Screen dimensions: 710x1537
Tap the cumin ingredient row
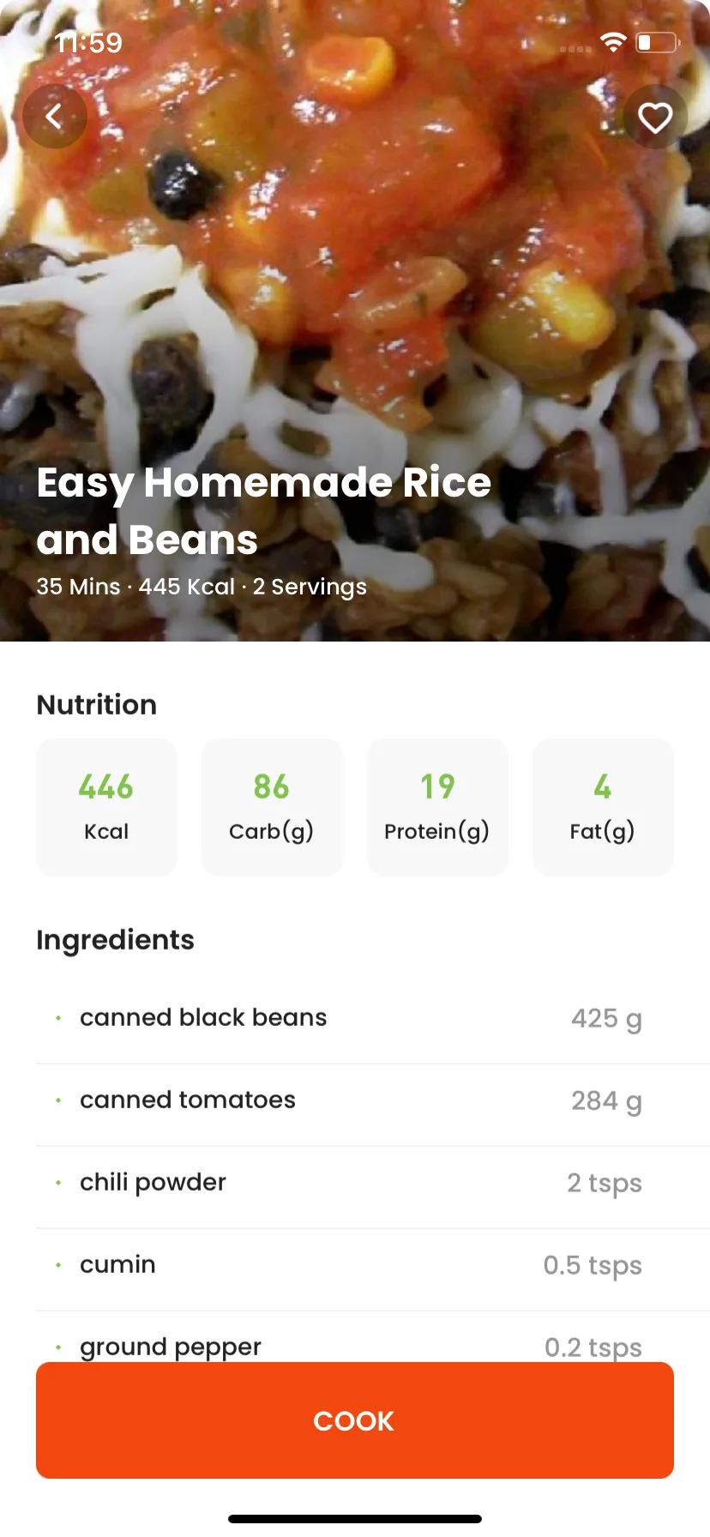[373, 1265]
